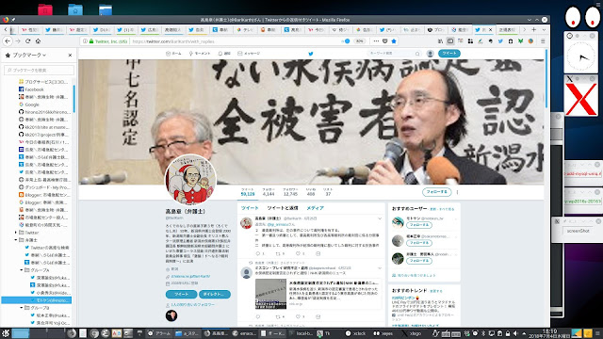Open the page actions three-dot menu in address bar
This screenshot has width=603, height=339.
click(x=376, y=41)
